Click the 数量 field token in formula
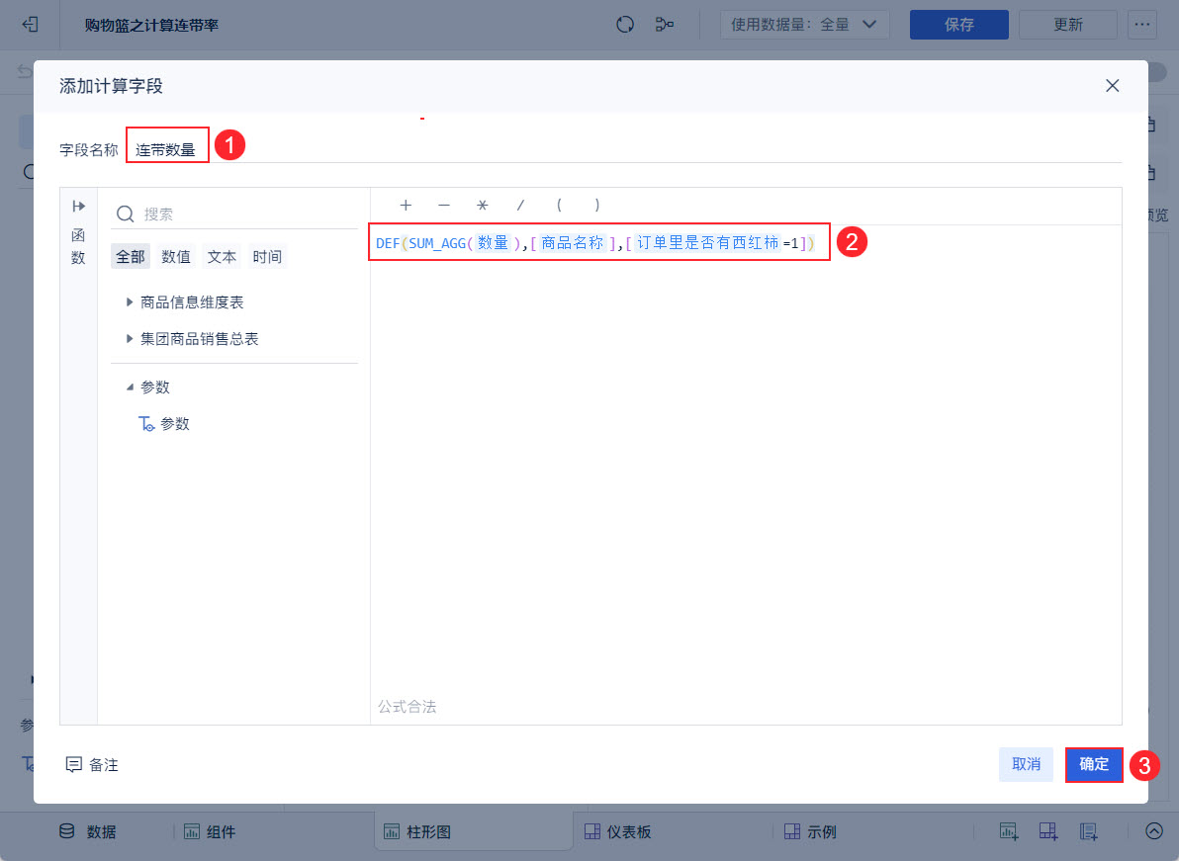The image size is (1179, 861). pos(494,242)
